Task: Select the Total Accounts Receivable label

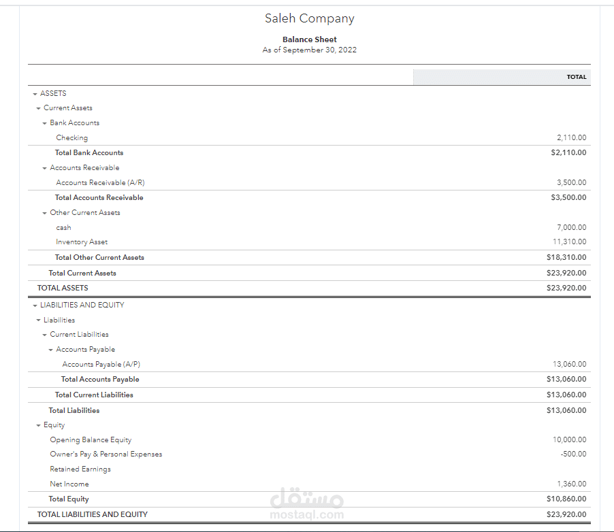Action: pyautogui.click(x=99, y=198)
